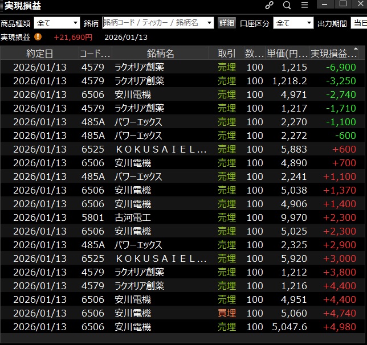This screenshot has height=345, width=367.
Task: Sort by the 銘柄名 column header
Action: 161,54
